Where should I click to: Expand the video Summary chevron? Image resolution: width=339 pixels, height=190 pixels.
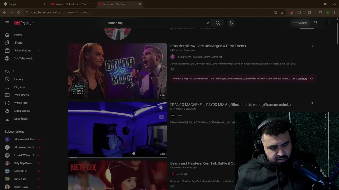pos(311,79)
